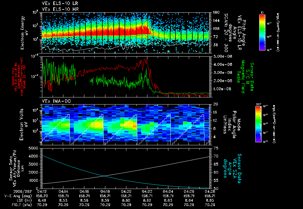Click the 36 pitch angle tick
Viewport: 303px width, 209px height.
click(215, 45)
